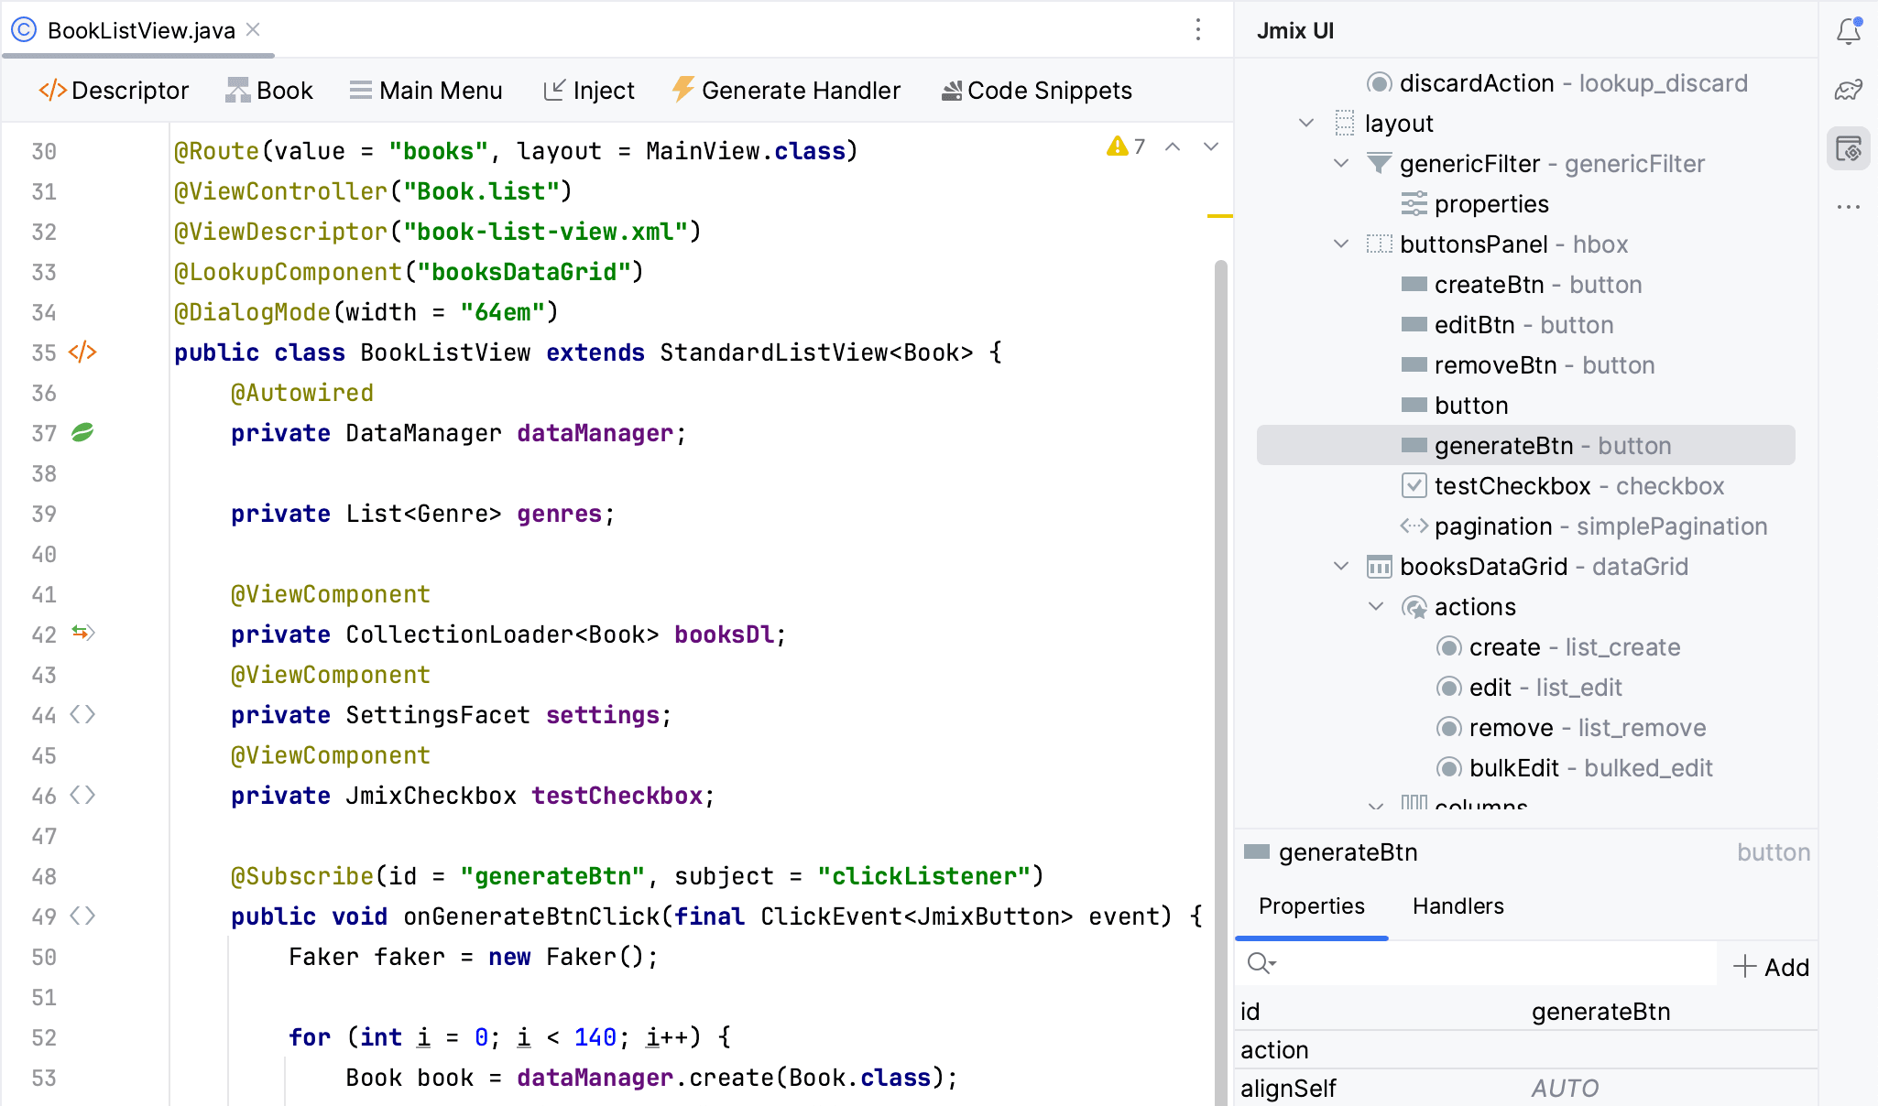Click the notifications bell icon
The height and width of the screenshot is (1106, 1878).
click(x=1849, y=32)
